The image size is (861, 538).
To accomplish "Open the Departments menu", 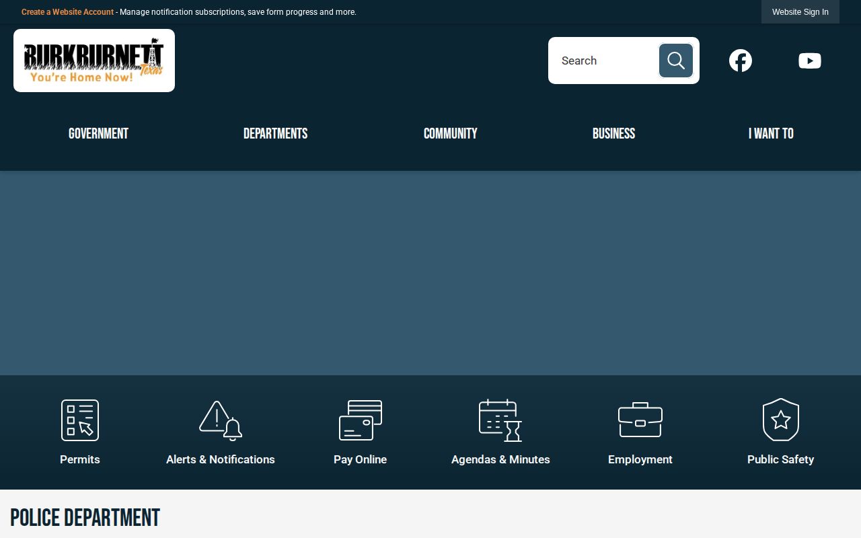I will coord(275,134).
